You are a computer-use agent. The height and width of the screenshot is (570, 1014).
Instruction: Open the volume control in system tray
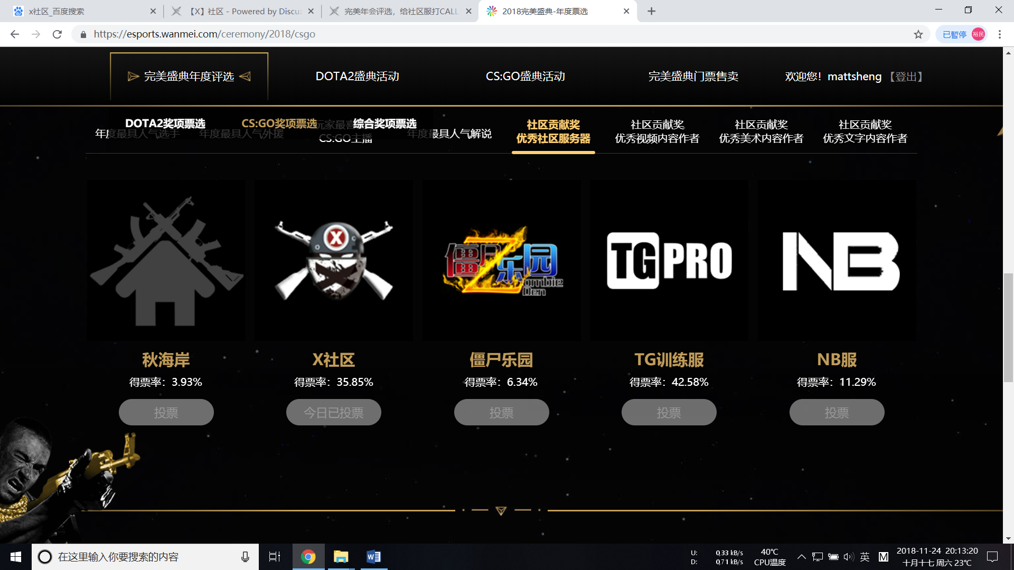[849, 556]
